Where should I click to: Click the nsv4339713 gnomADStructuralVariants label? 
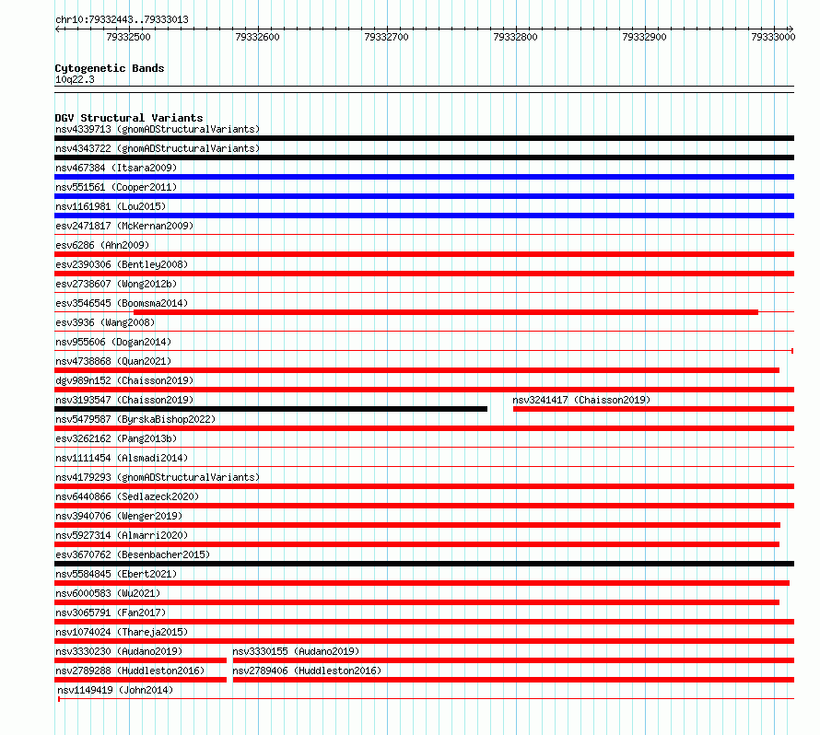[x=158, y=129]
